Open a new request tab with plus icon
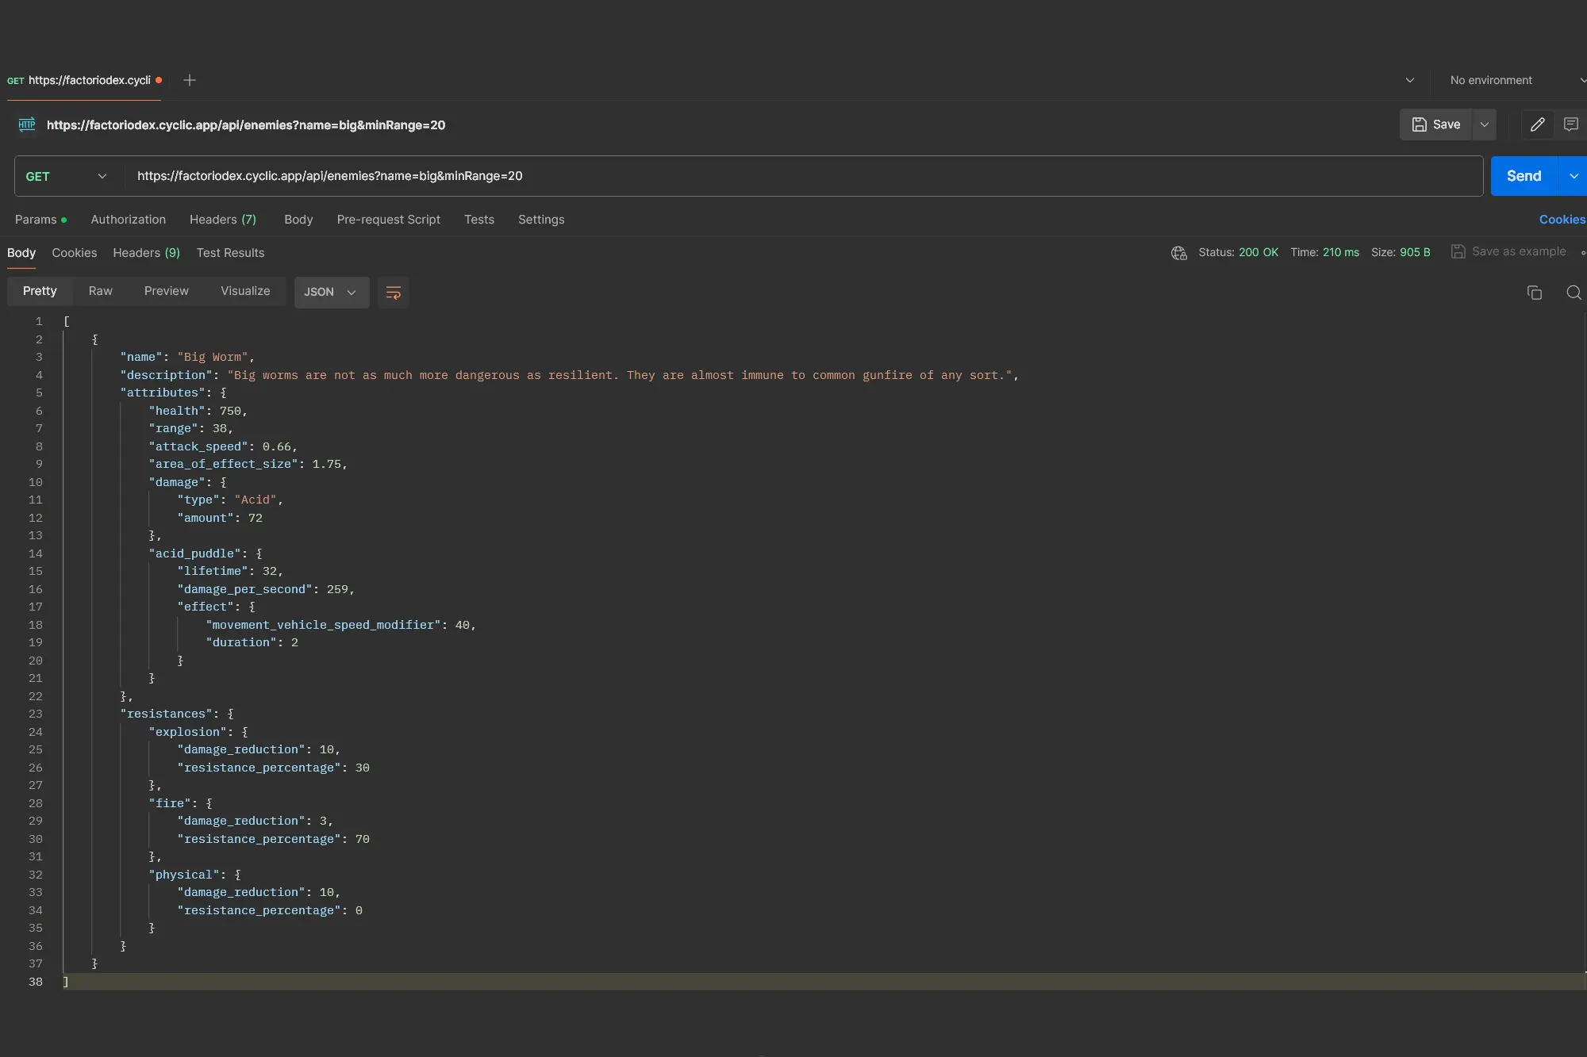This screenshot has width=1587, height=1057. coord(190,80)
